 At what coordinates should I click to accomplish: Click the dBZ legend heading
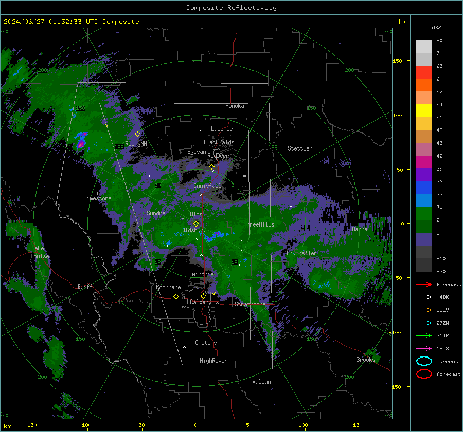point(436,27)
